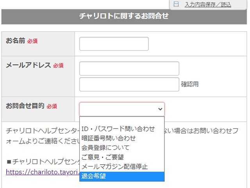Choose ご意見・ご要望 from the dropdown

coord(122,157)
